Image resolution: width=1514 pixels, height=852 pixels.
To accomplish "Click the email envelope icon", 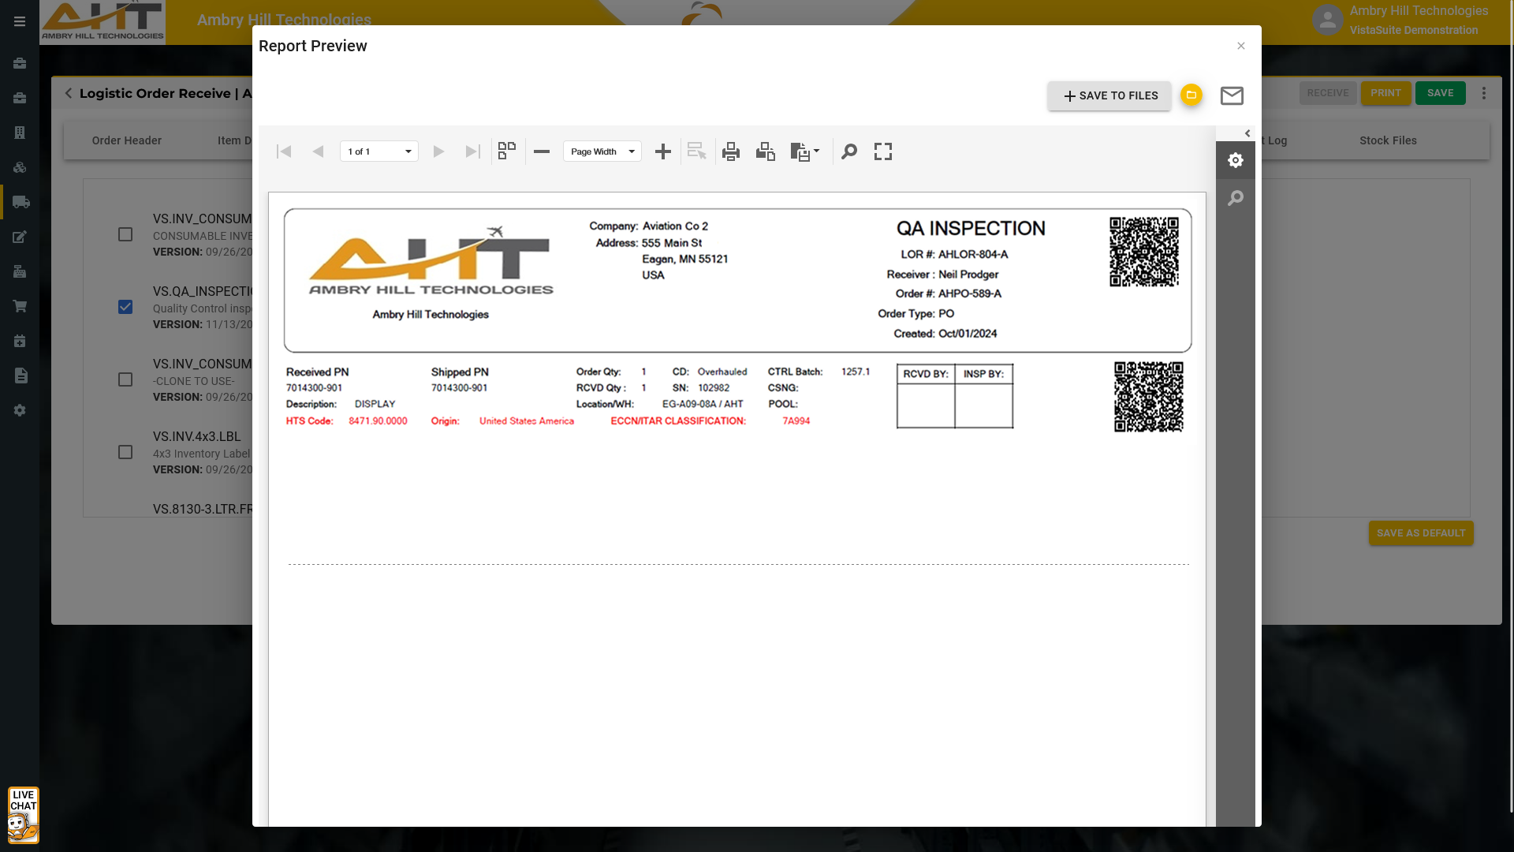I will coord(1232,95).
